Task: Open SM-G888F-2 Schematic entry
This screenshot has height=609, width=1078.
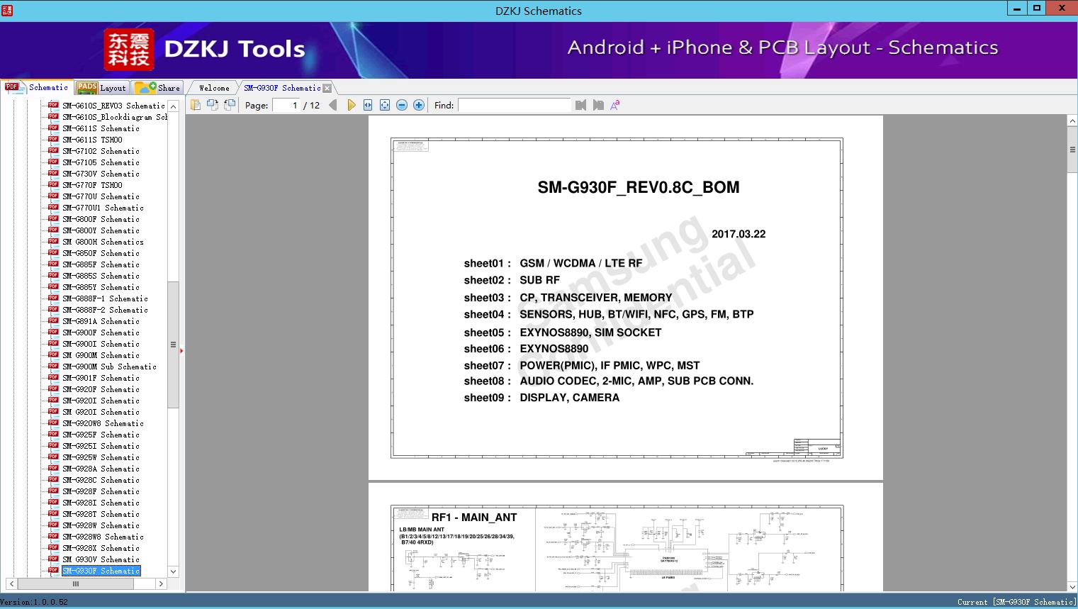Action: tap(105, 310)
